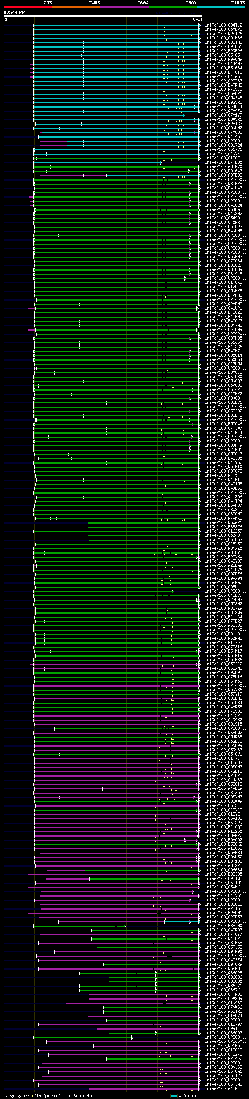Click hit UniRef100_Q22RN3

pos(223,600)
